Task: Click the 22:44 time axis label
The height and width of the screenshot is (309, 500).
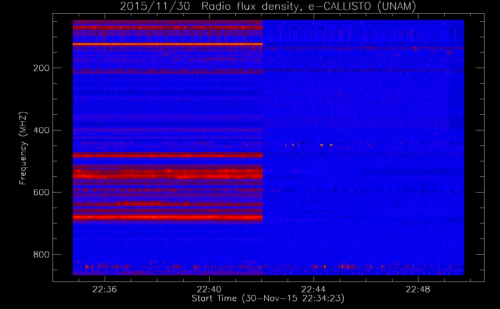Action: point(314,290)
